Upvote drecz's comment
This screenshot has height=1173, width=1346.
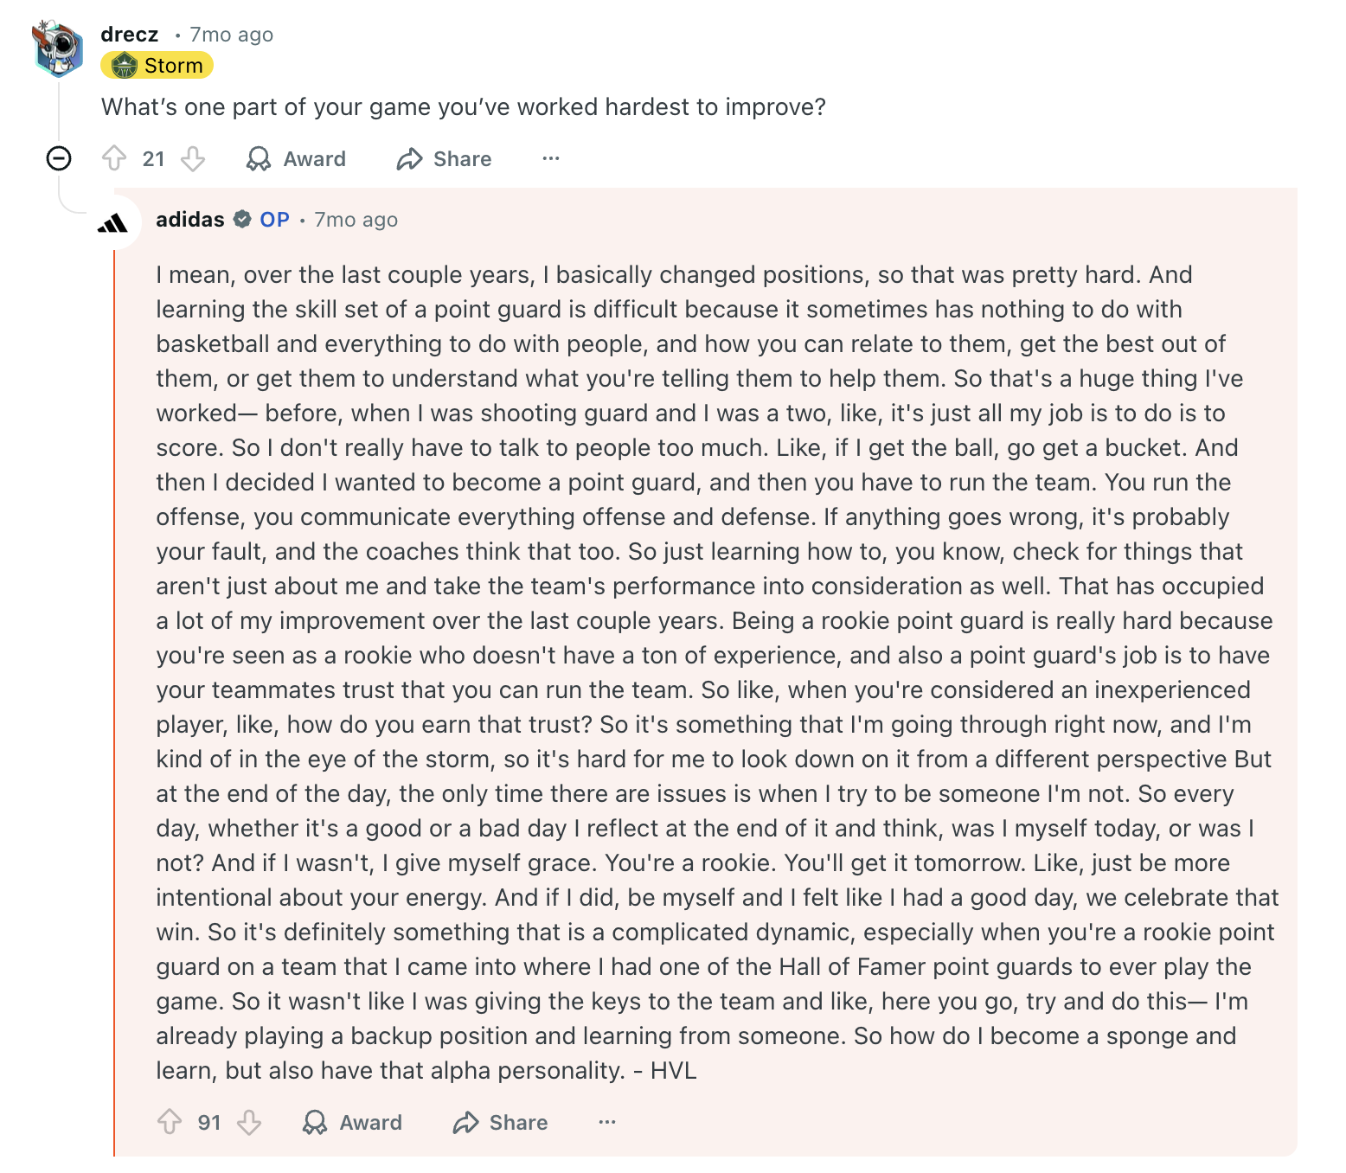pyautogui.click(x=114, y=158)
